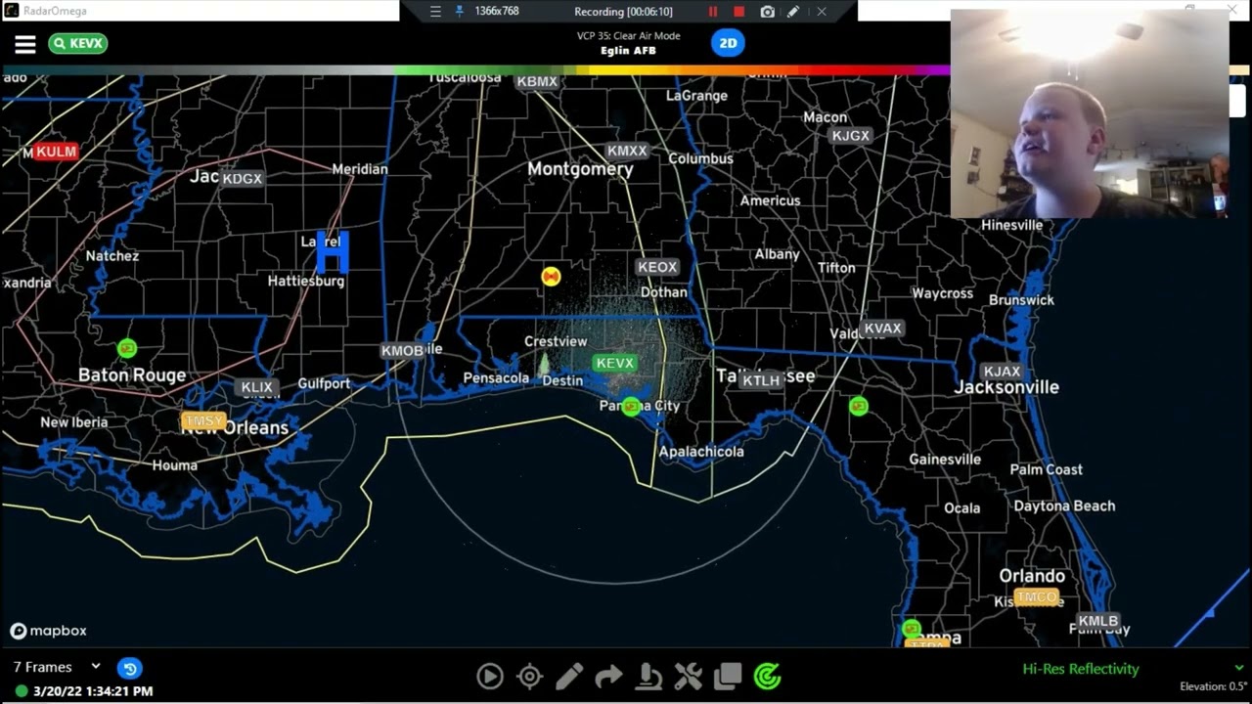Click the 1366x768 resolution text
This screenshot has width=1252, height=704.
497,12
